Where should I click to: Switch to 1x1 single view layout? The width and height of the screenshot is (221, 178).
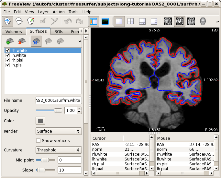coord(119,21)
